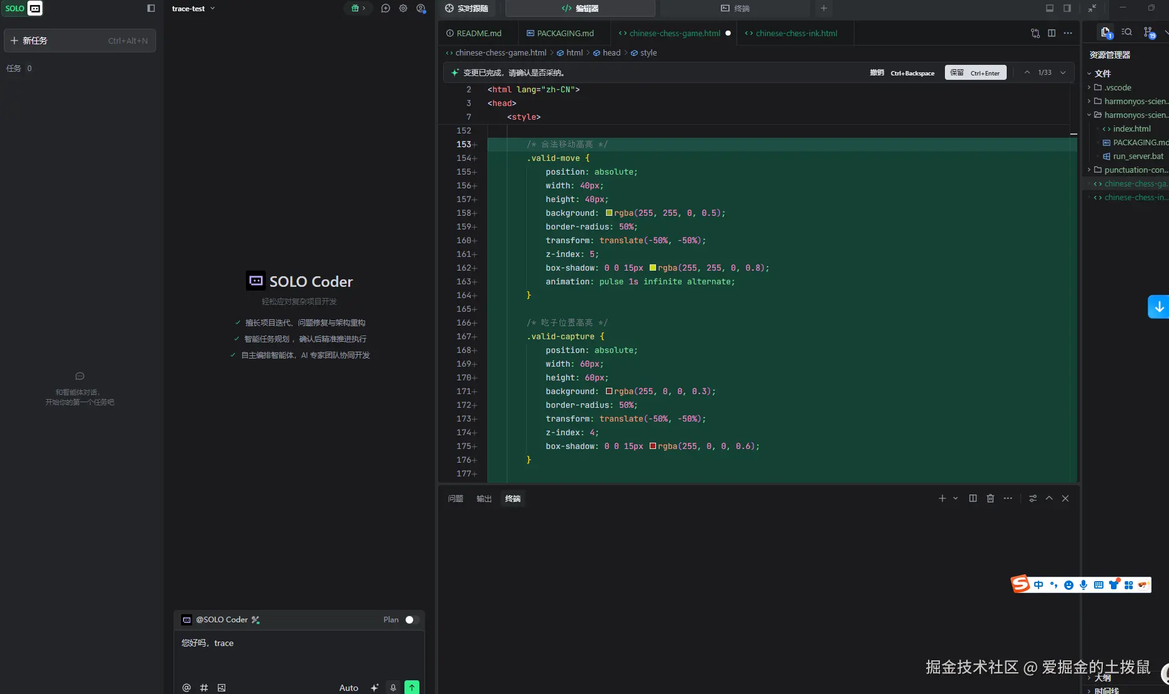The width and height of the screenshot is (1169, 694).
Task: Switch to the README.md tab
Action: pos(478,34)
